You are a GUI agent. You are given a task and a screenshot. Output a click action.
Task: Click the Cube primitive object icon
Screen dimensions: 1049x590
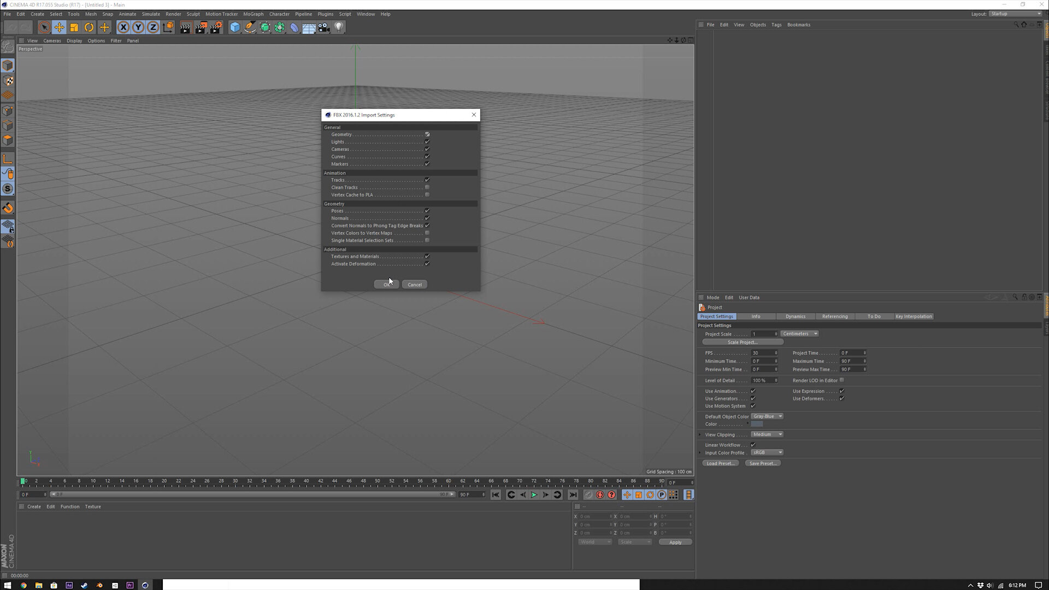tap(235, 27)
